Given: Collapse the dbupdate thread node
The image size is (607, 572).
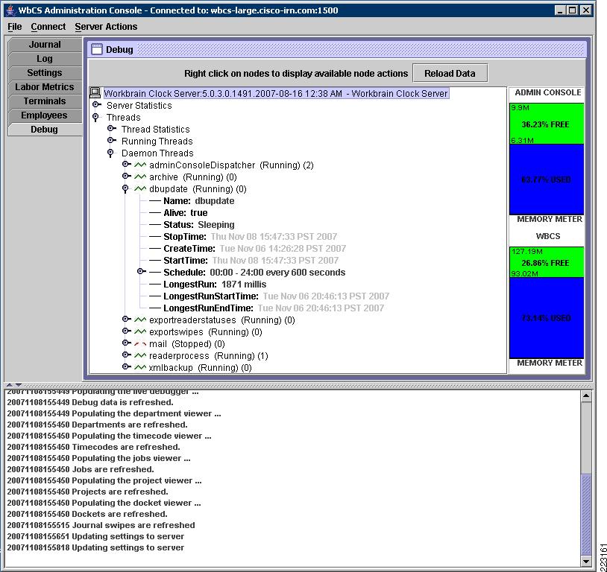Looking at the screenshot, I should (x=125, y=188).
